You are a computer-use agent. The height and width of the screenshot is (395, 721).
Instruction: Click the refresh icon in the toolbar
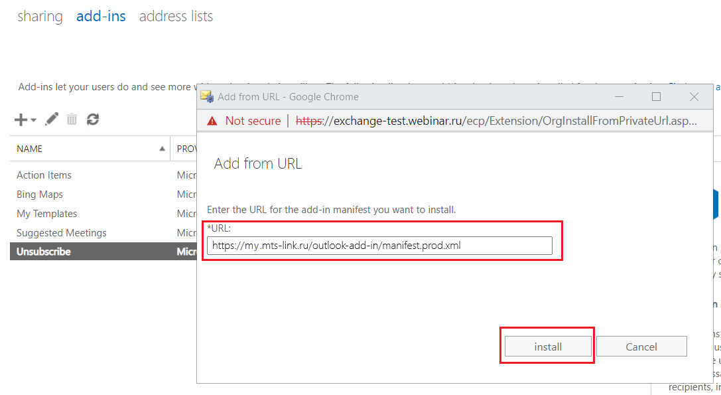click(x=93, y=119)
